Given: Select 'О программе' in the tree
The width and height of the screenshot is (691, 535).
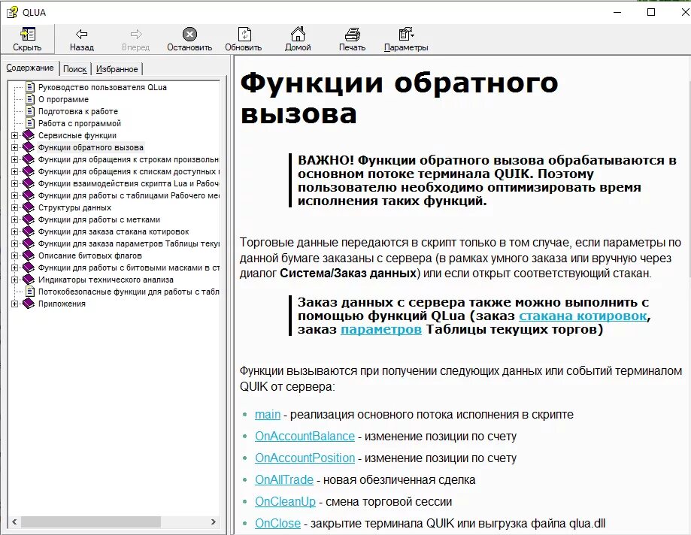Looking at the screenshot, I should coord(63,99).
